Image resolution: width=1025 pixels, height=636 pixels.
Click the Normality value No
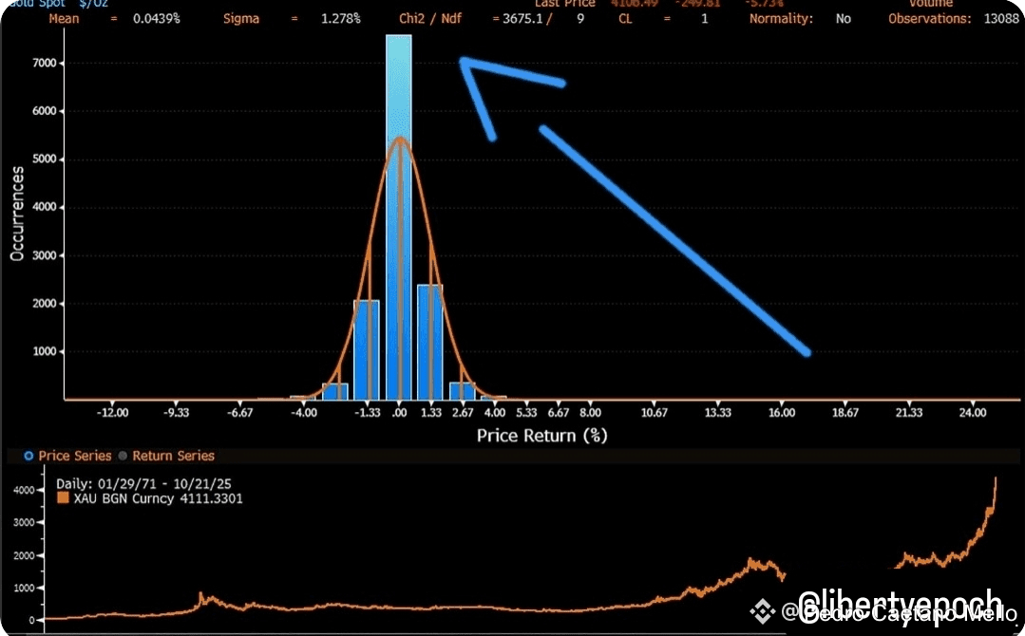(844, 19)
